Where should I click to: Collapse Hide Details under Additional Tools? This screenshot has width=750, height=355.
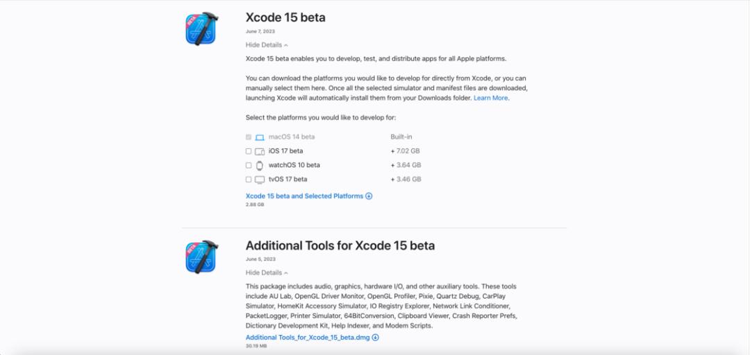tap(267, 272)
